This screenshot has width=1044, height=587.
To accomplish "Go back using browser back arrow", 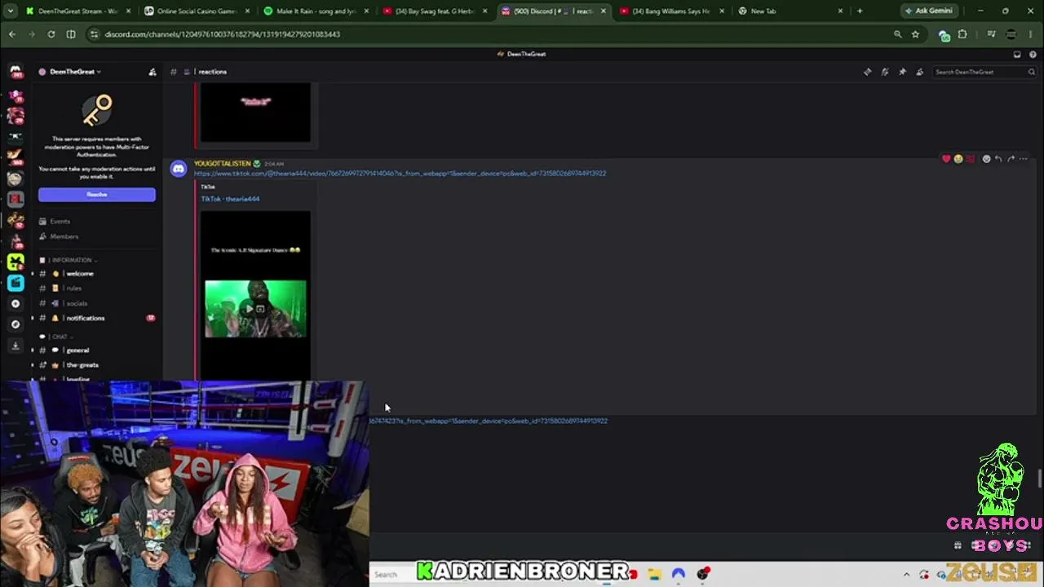I will [12, 34].
